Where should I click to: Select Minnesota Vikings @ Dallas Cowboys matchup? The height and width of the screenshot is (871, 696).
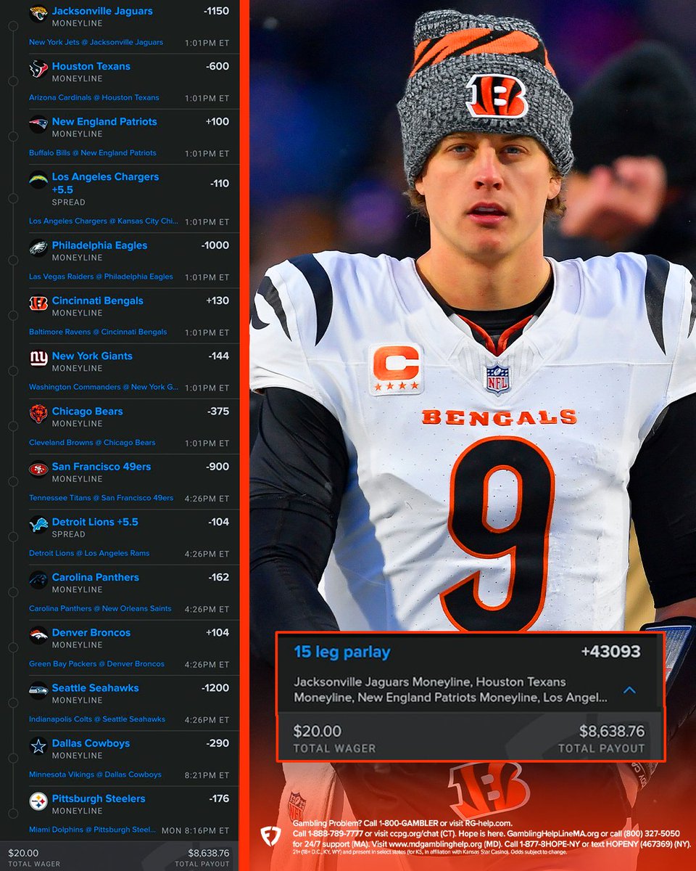(95, 774)
